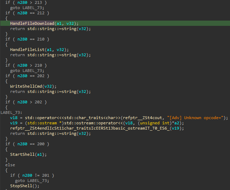The image size is (230, 190).
Task: Click argument a1 in the StartShell call
Action: (x=40, y=154)
